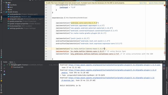The height and width of the screenshot is (95, 168).
Task: Click the material:1.11.0 dependency line
Action: point(84,28)
